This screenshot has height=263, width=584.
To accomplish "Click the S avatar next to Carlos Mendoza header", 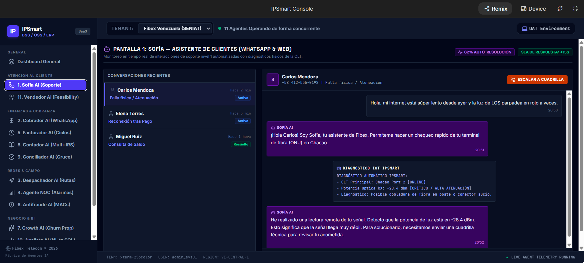I will [x=273, y=80].
